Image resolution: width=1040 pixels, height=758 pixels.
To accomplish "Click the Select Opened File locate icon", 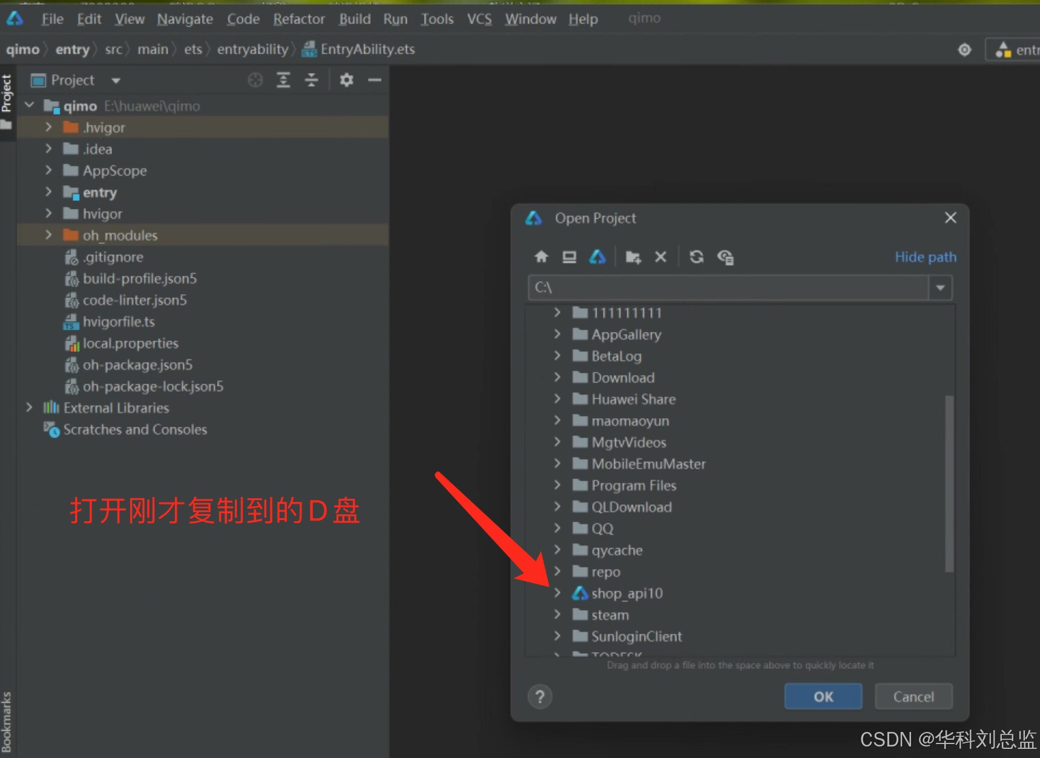I will click(255, 80).
